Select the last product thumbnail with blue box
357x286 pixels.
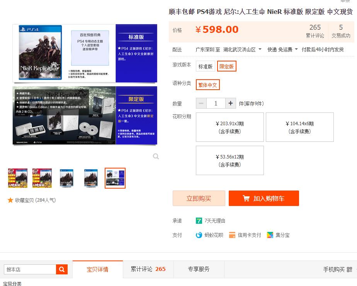tap(115, 178)
